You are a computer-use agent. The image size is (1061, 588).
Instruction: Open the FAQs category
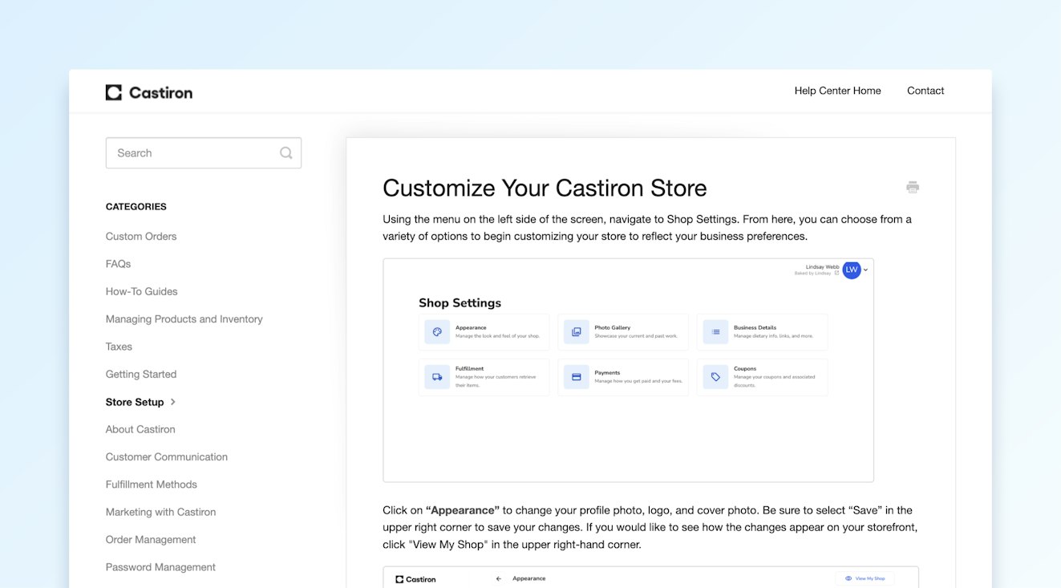[x=118, y=264]
